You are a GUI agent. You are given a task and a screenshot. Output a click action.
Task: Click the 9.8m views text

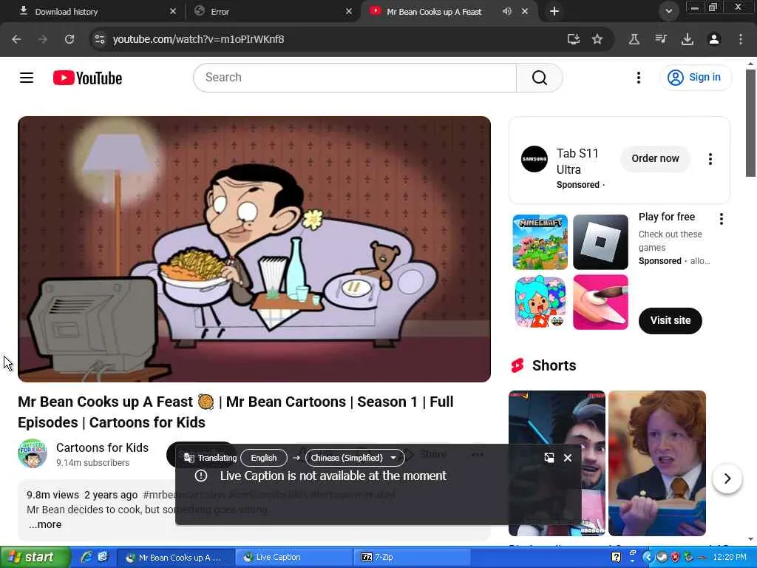(x=52, y=495)
